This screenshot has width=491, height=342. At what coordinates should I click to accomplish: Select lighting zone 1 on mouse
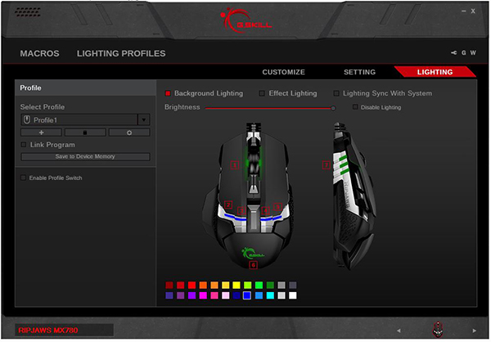235,164
